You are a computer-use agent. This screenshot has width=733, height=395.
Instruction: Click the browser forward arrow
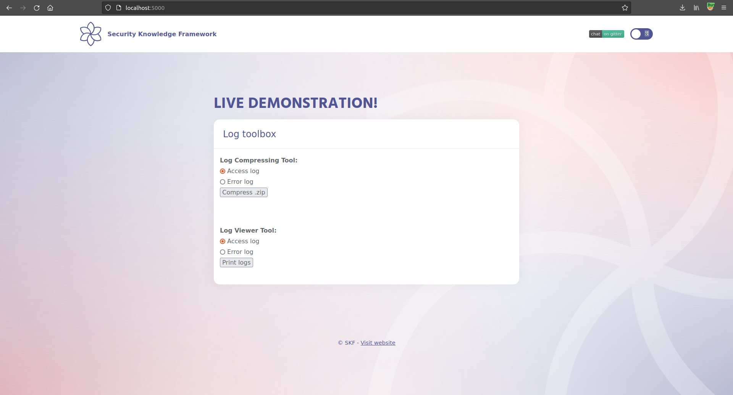point(23,8)
